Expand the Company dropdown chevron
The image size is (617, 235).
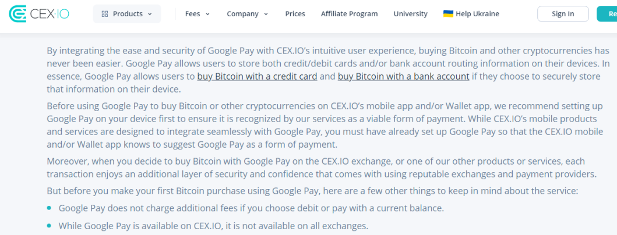266,14
